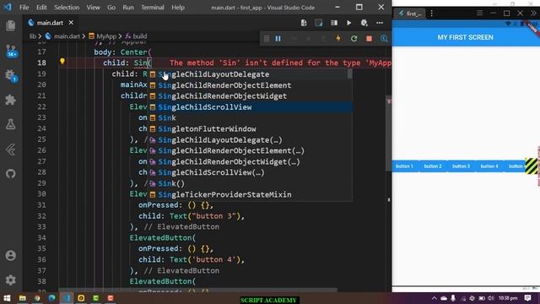Viewport: 540px width, 304px height.
Task: Run the Dart file with play button
Action: (348, 23)
